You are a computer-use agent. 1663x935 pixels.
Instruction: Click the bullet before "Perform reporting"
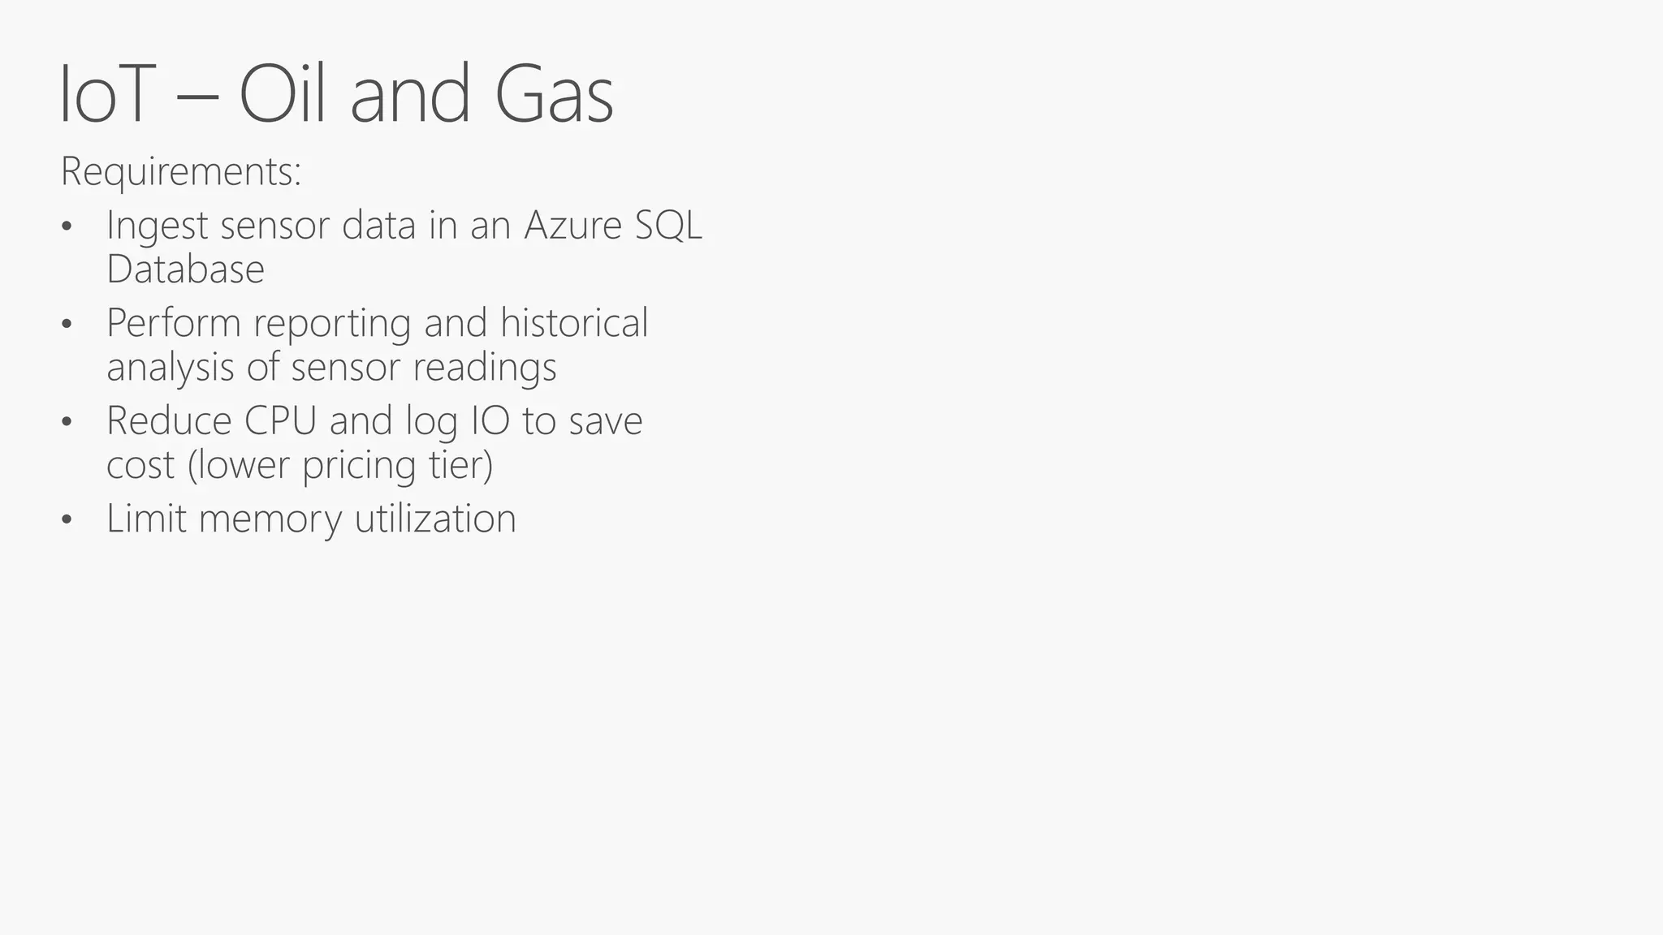tap(67, 325)
